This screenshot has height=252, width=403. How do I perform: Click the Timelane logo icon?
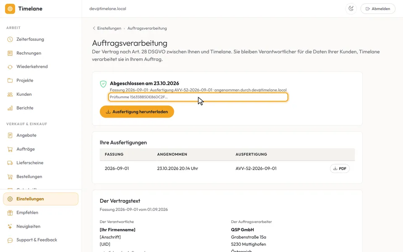10,9
